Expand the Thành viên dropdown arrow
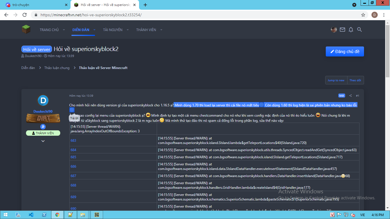390x219 pixels. pos(161,30)
